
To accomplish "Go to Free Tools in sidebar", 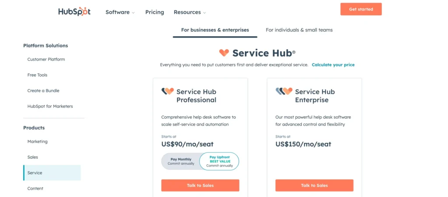I will pyautogui.click(x=37, y=75).
